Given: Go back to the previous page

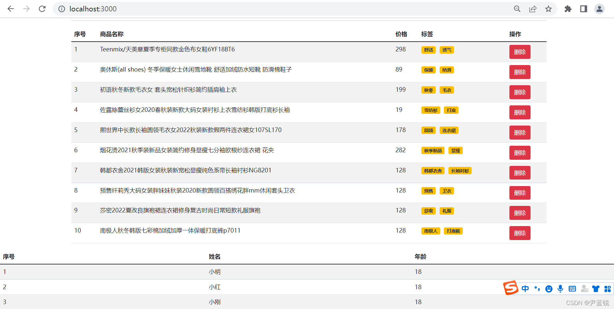Looking at the screenshot, I should [11, 9].
